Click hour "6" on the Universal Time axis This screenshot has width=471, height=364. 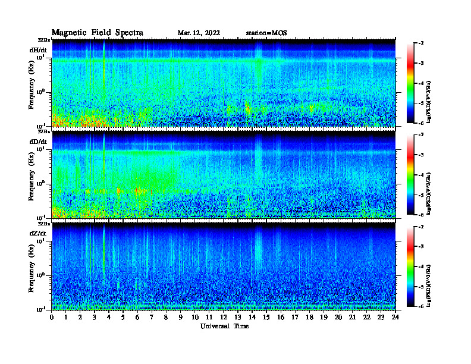(x=137, y=318)
